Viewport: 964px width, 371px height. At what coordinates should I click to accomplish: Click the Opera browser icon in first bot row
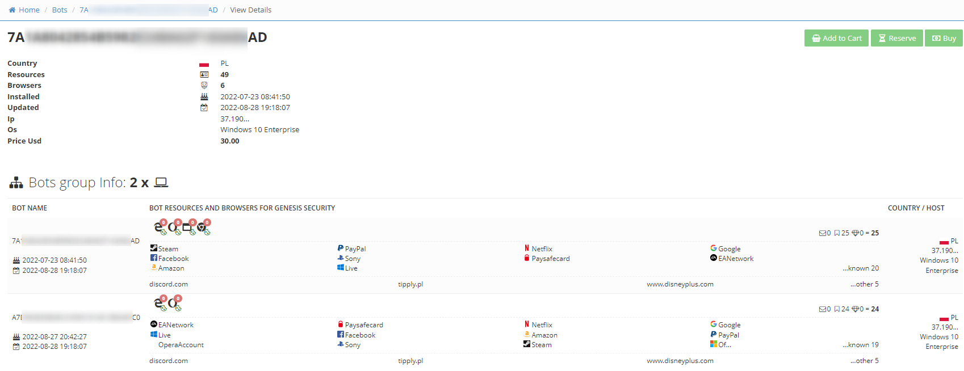click(174, 227)
